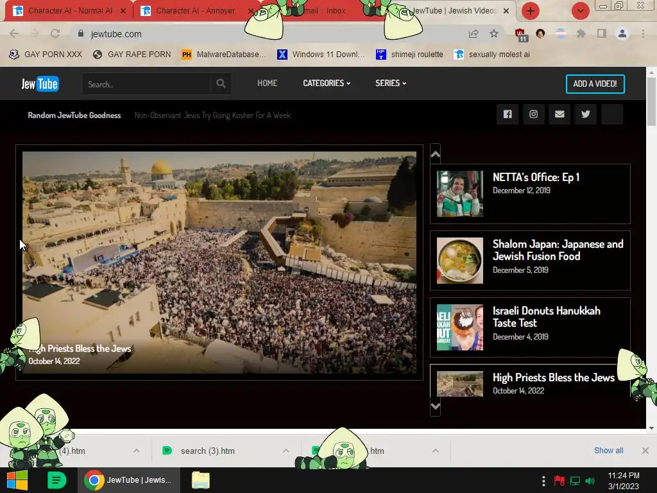Submit search with the magnifier icon

[221, 84]
